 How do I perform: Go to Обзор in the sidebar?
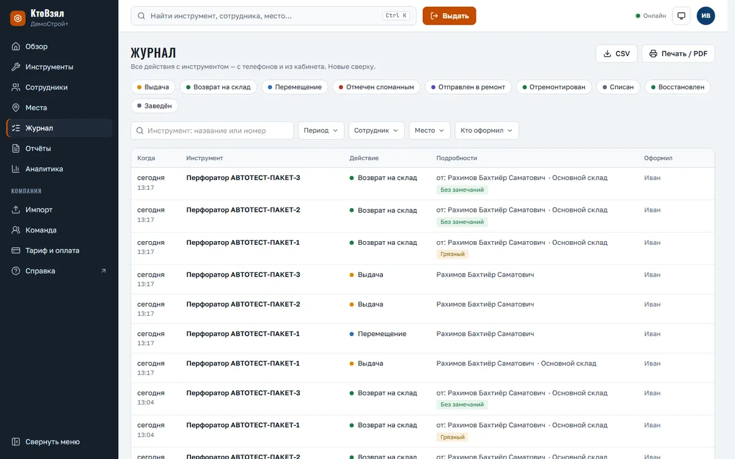(x=59, y=47)
